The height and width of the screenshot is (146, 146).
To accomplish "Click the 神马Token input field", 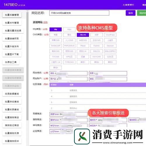I will [x=69, y=126].
